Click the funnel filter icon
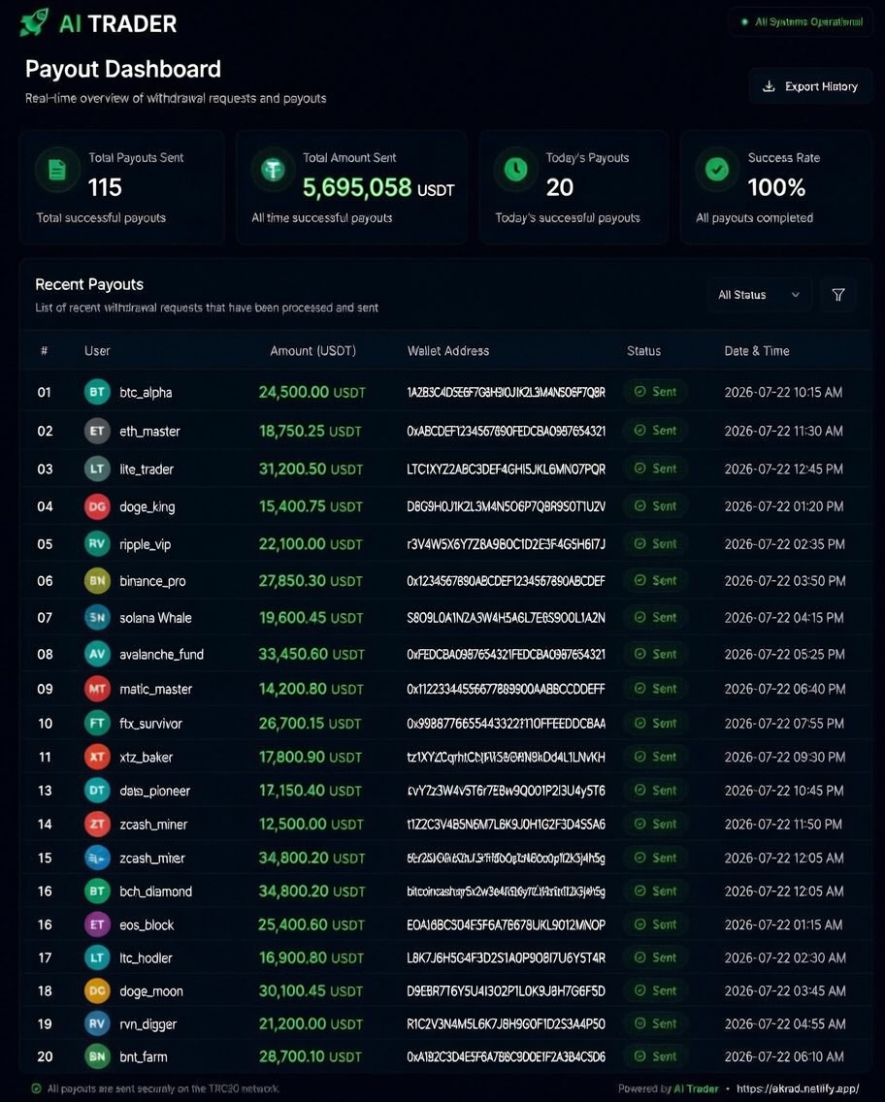The height and width of the screenshot is (1102, 885). 837,295
